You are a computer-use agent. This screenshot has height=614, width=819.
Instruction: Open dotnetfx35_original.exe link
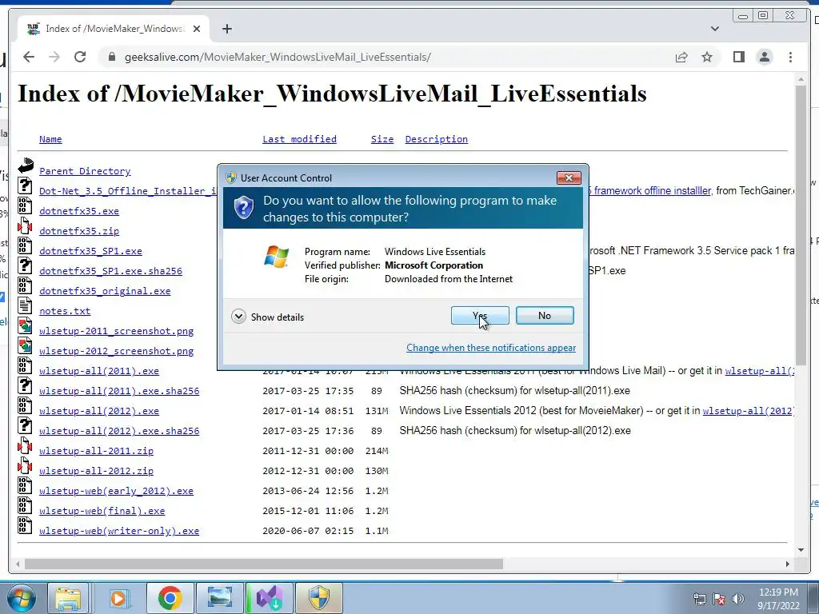pos(105,291)
